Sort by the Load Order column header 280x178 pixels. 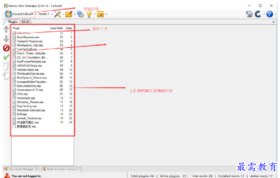coord(56,28)
